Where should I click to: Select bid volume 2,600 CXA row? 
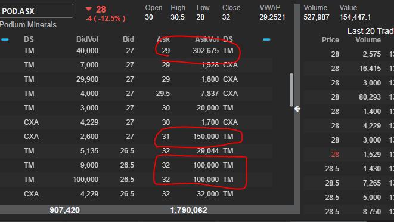click(89, 137)
